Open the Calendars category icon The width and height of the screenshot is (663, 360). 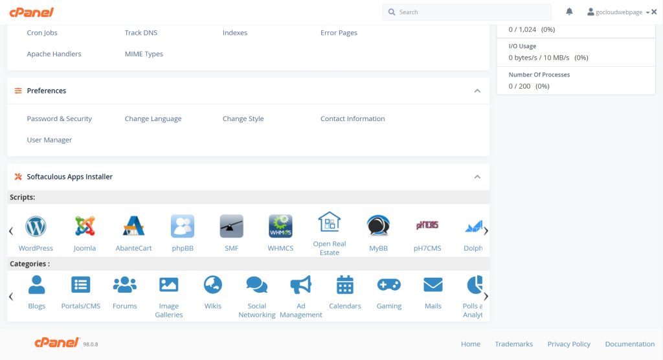(345, 285)
